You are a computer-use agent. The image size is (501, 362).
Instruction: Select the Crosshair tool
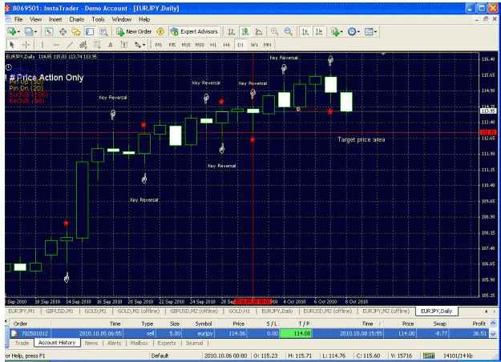point(26,45)
